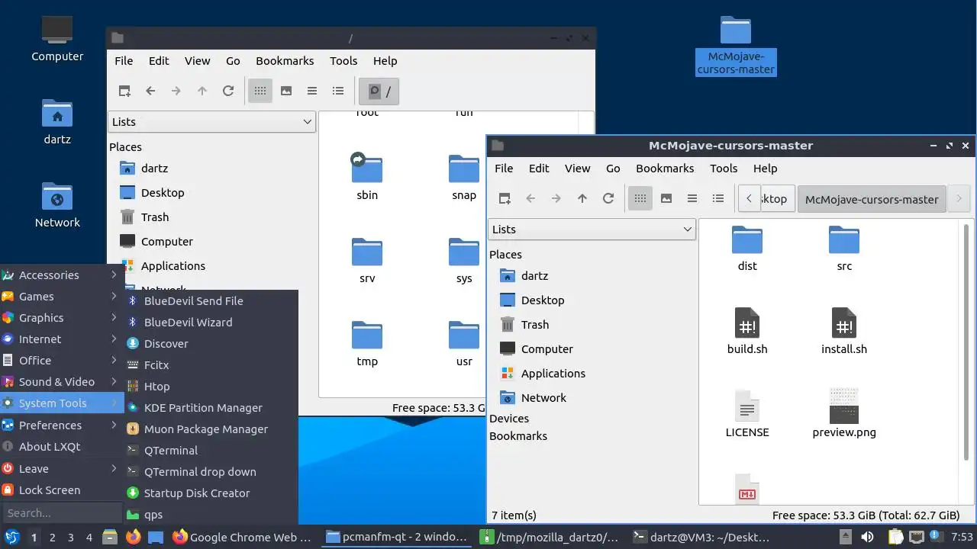Select the dist folder
Viewport: 977px width, 549px height.
coord(747,249)
